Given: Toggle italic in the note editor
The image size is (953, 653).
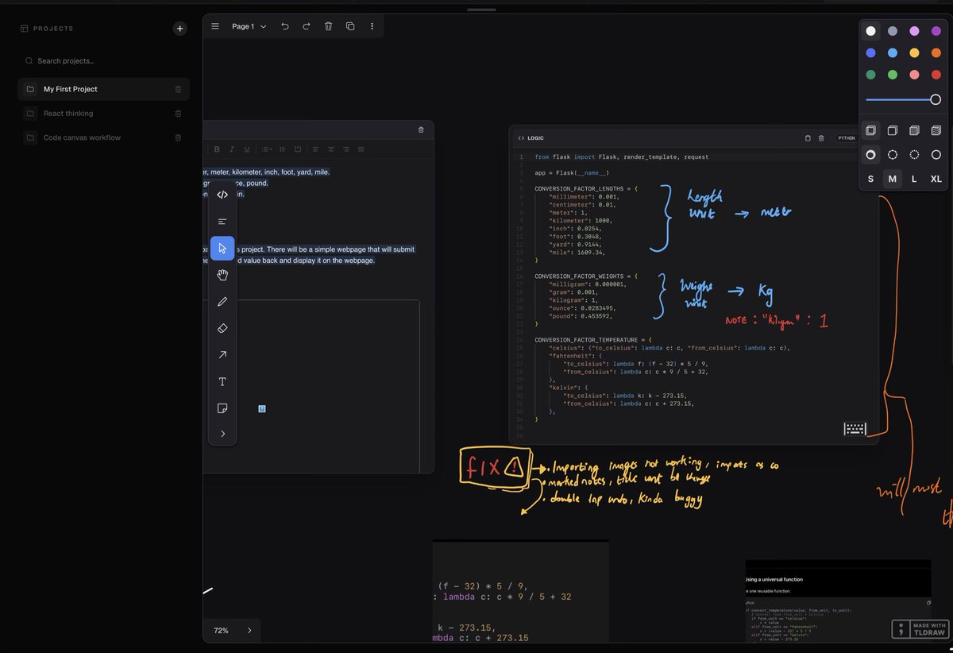Looking at the screenshot, I should coord(232,149).
